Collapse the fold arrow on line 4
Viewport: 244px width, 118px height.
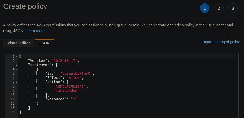click(16, 69)
